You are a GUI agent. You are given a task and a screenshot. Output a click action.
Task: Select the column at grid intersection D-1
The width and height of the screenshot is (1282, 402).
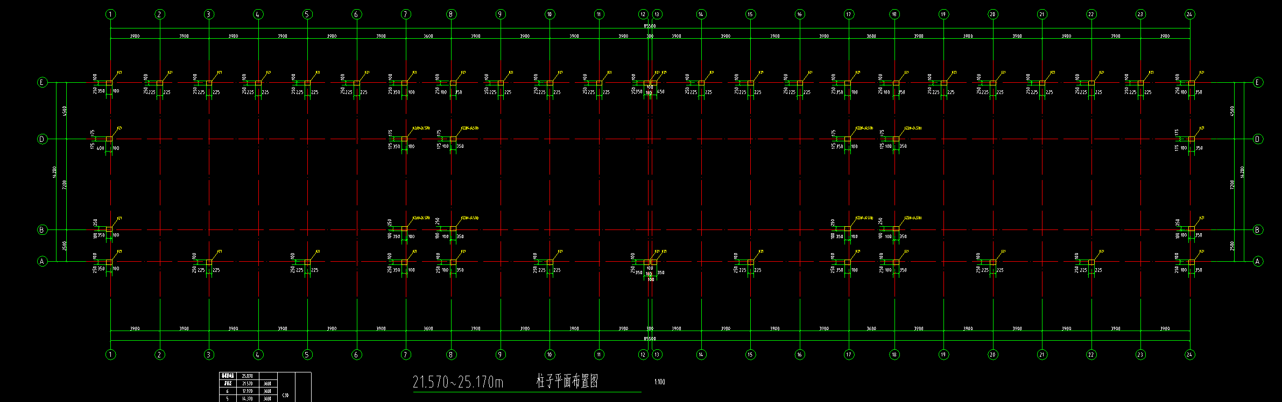[x=109, y=139]
